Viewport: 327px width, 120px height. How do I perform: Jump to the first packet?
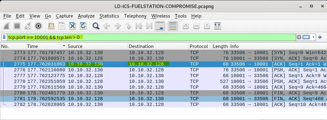(139, 26)
